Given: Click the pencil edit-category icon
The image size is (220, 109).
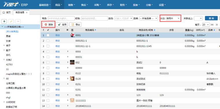Looking at the screenshot, I should pos(11,21).
